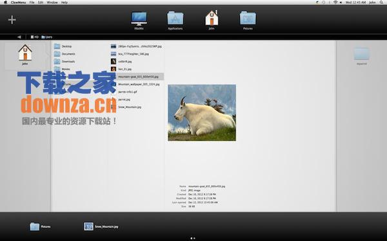Open the Help menu

(x=64, y=2)
